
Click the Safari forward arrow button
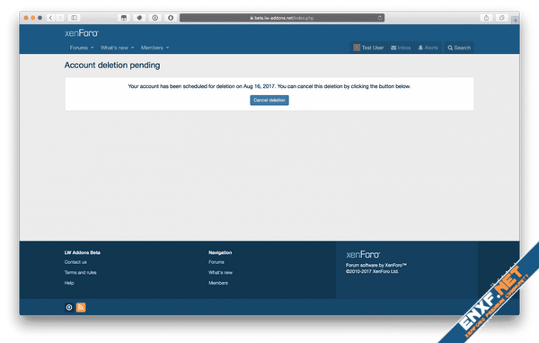click(60, 18)
